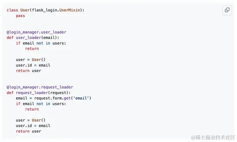
Task: Click the first 'user.id = email' line
Action: 33,65
